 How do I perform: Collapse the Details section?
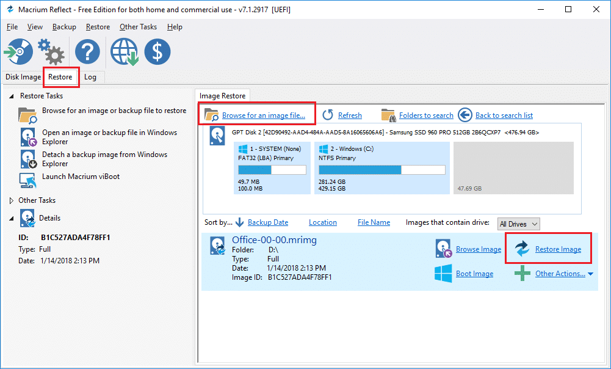[x=12, y=218]
